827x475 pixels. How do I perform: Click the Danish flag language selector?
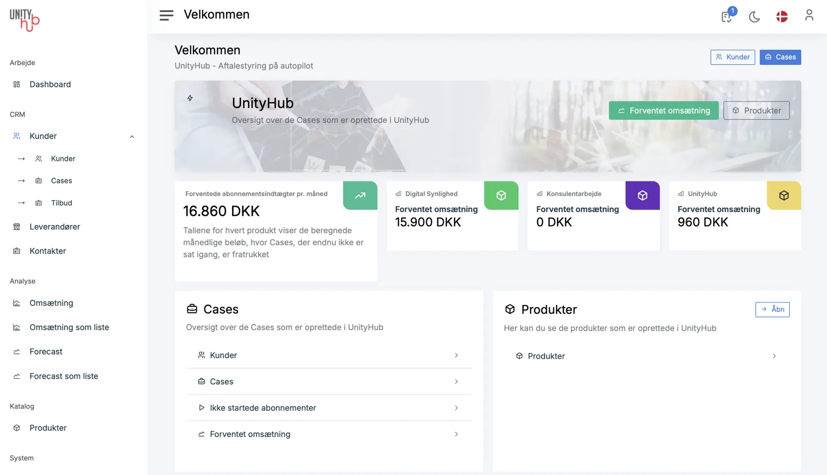782,17
